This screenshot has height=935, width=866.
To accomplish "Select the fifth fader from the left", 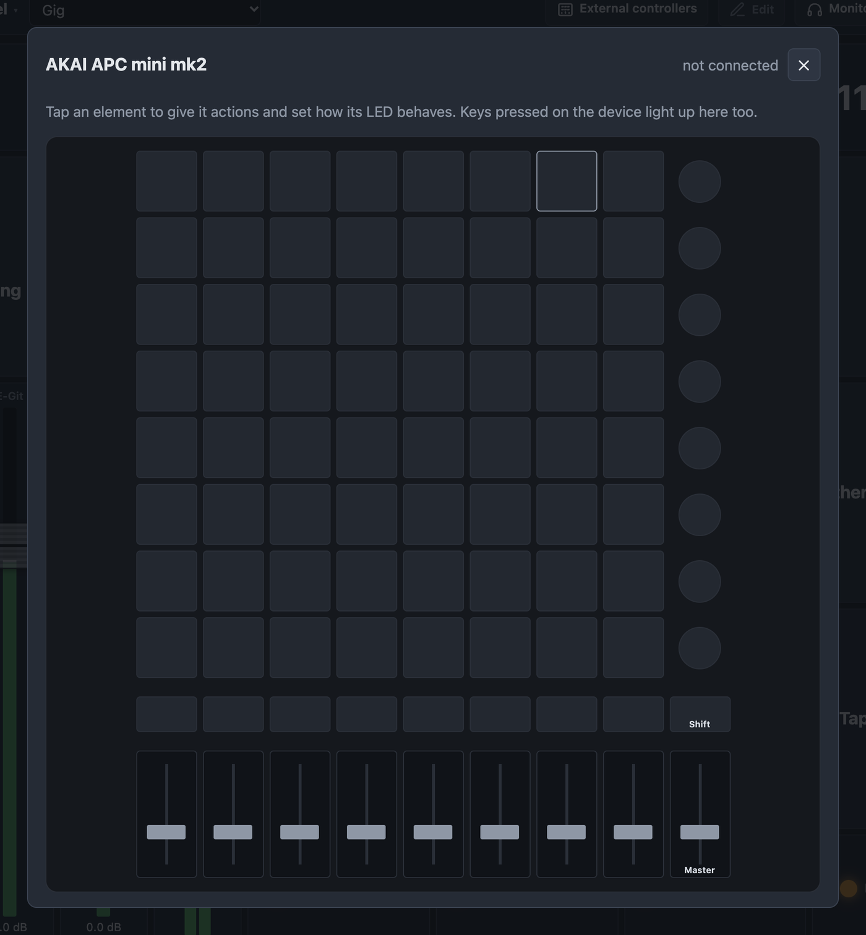I will [433, 814].
